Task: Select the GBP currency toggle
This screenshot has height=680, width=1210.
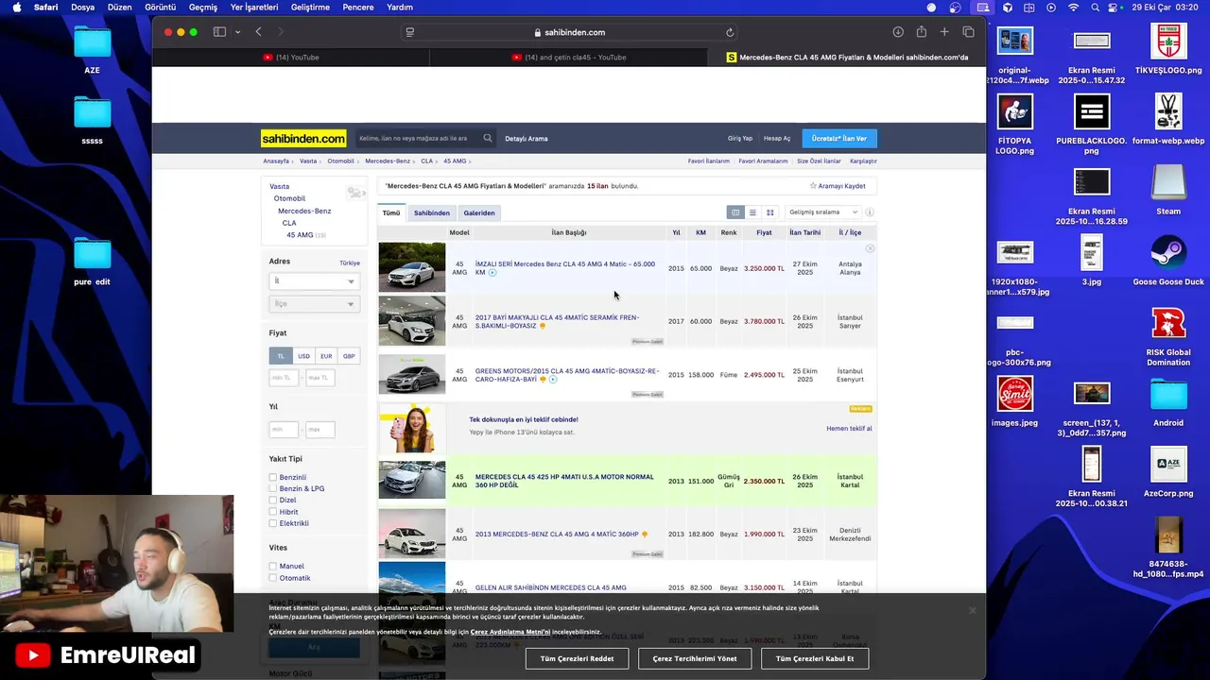Action: click(349, 356)
